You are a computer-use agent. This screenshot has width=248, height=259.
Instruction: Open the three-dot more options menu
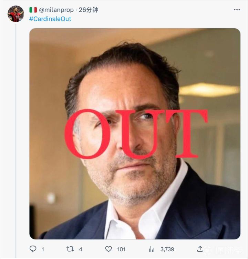coord(237,10)
